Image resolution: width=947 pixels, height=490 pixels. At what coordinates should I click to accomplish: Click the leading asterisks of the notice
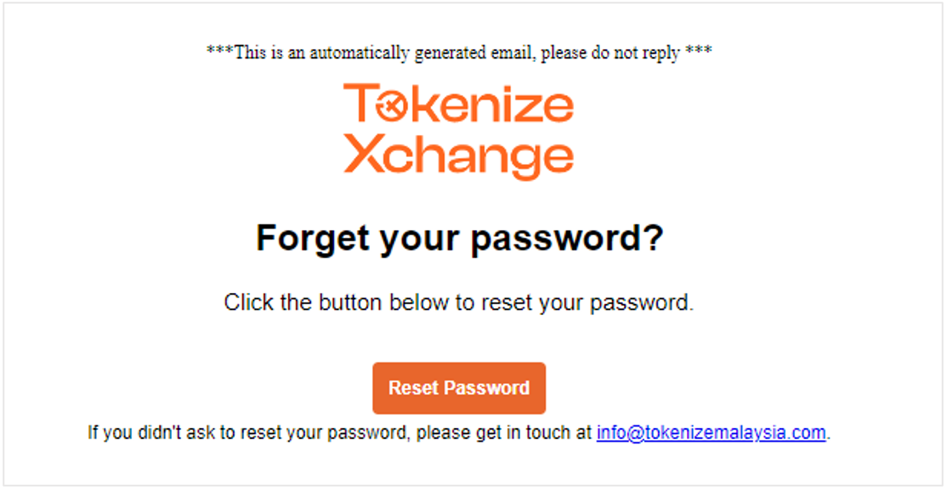click(x=220, y=49)
